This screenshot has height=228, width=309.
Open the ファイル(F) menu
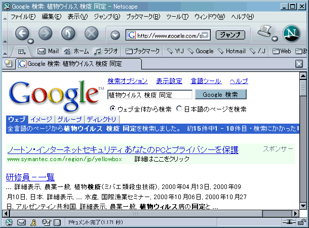tap(23, 17)
